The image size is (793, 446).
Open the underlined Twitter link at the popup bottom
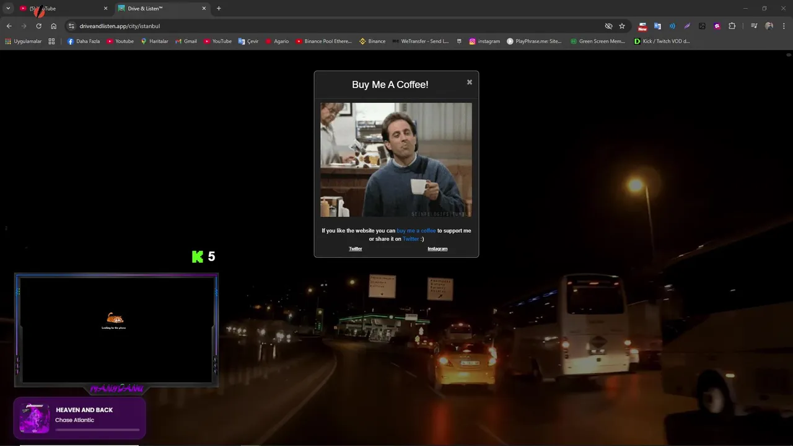pyautogui.click(x=355, y=249)
